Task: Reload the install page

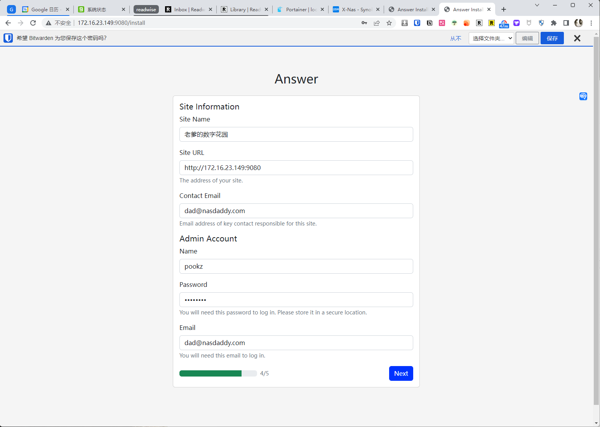Action: (33, 23)
